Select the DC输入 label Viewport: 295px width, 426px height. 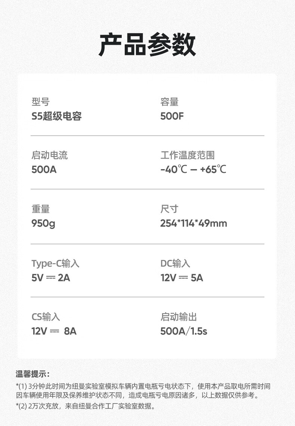175,263
